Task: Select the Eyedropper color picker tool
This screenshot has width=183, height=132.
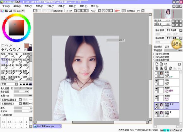Action: (x=19, y=50)
